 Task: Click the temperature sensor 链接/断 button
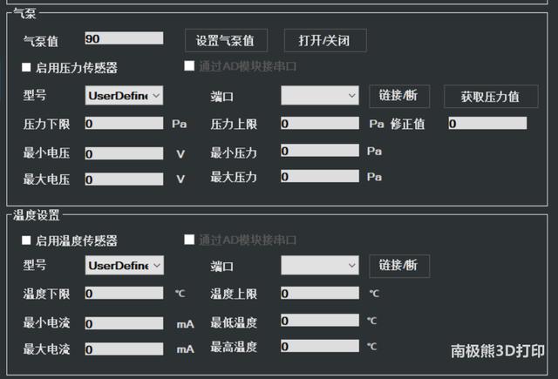pos(399,266)
